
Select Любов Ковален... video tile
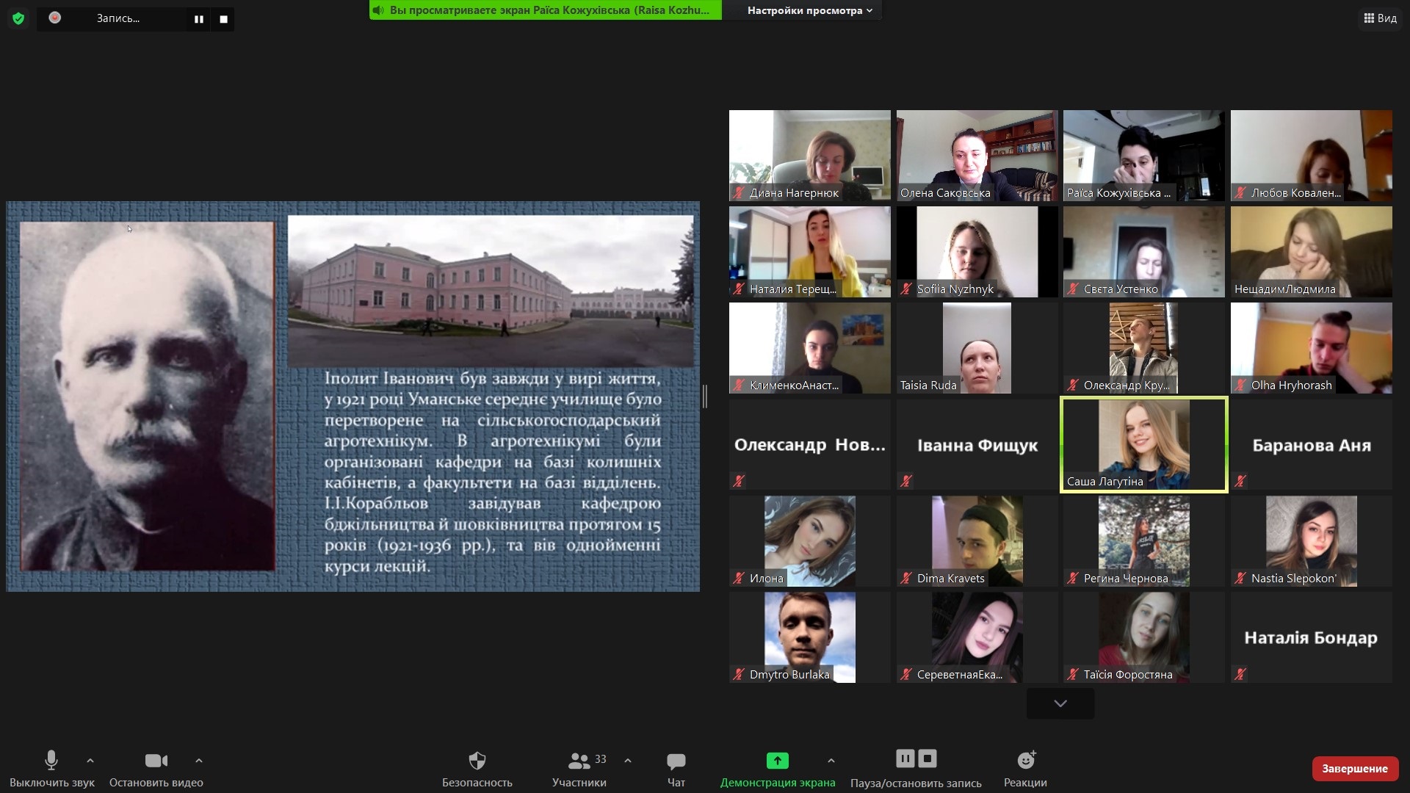pyautogui.click(x=1312, y=156)
